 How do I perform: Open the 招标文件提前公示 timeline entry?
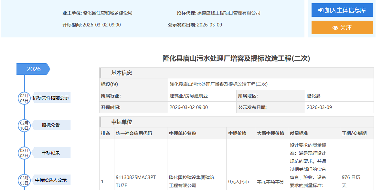point(51,98)
